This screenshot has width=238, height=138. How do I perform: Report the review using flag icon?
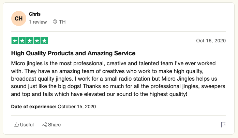(223, 125)
